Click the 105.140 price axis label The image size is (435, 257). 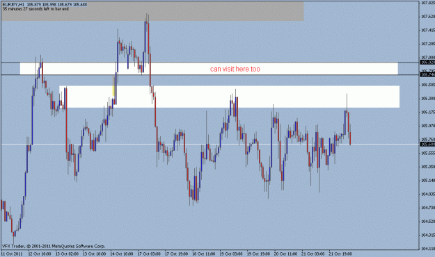(428, 181)
